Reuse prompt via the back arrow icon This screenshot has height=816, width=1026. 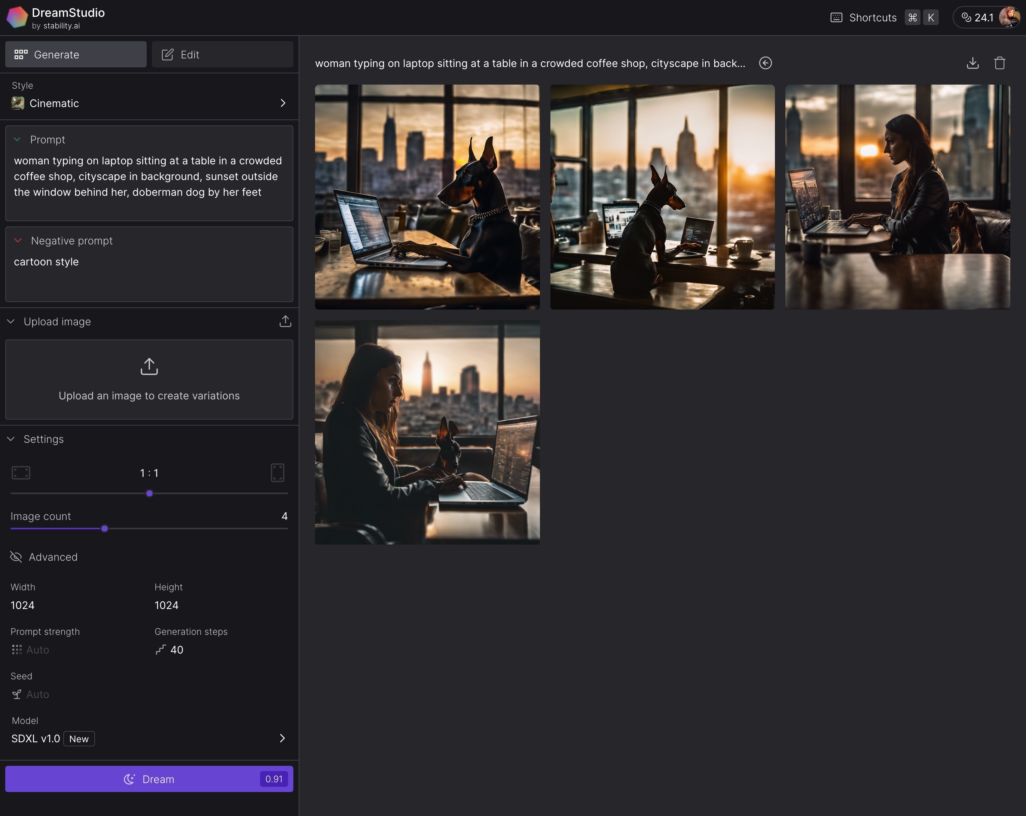tap(765, 63)
